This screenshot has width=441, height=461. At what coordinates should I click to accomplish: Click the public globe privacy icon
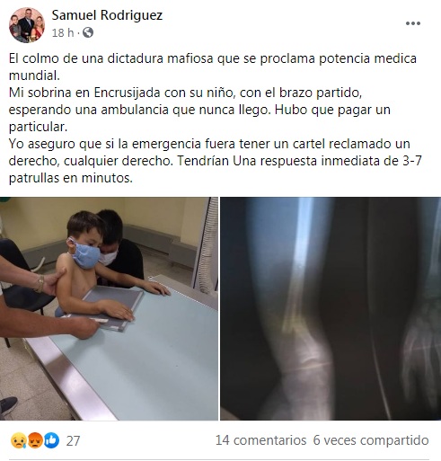click(x=88, y=32)
